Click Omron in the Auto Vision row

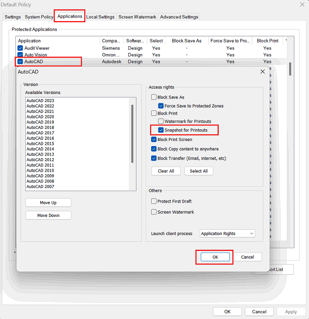click(111, 55)
